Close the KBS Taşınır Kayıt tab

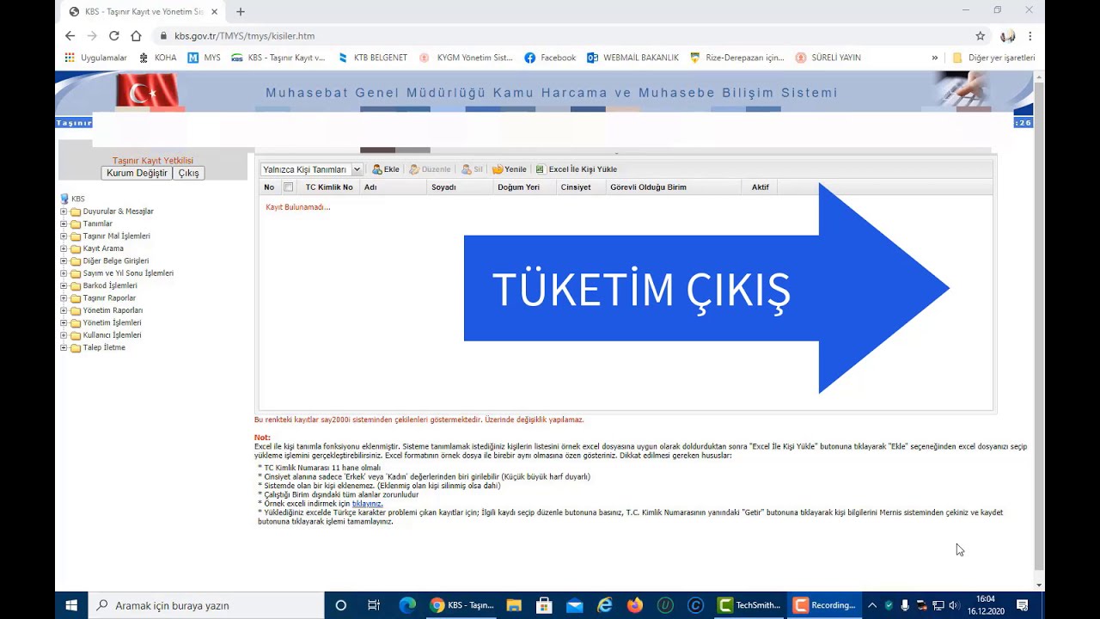coord(215,12)
